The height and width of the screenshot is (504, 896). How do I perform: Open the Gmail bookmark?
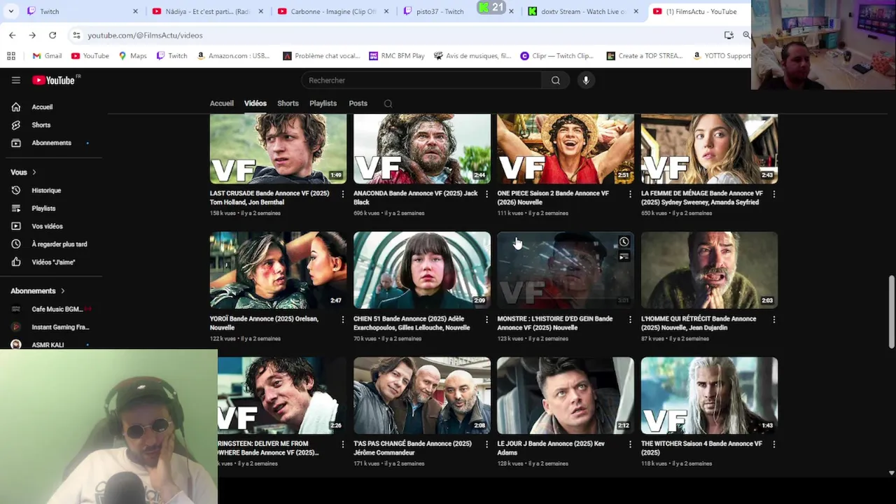point(48,56)
